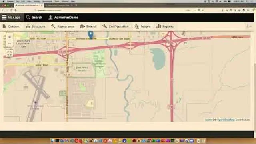Open the Leaflet attribution link
Screen dimensions: 256x144
pos(209,120)
